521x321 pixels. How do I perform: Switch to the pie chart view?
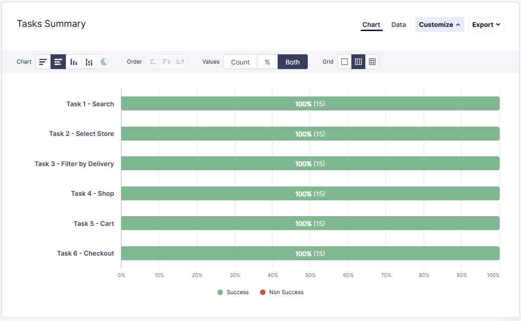tap(104, 62)
